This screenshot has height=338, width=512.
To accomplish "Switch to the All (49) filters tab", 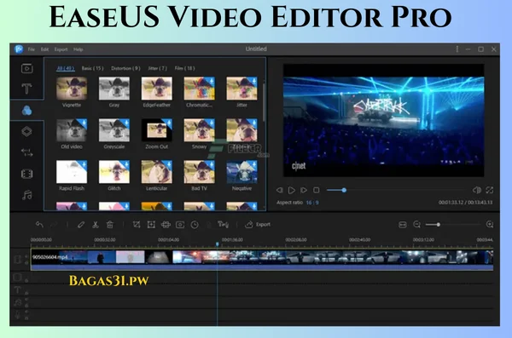I will (66, 68).
